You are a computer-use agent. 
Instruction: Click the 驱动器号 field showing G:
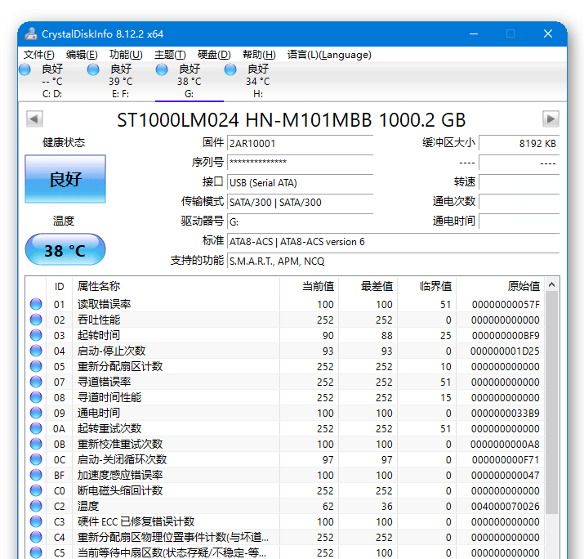coord(301,222)
